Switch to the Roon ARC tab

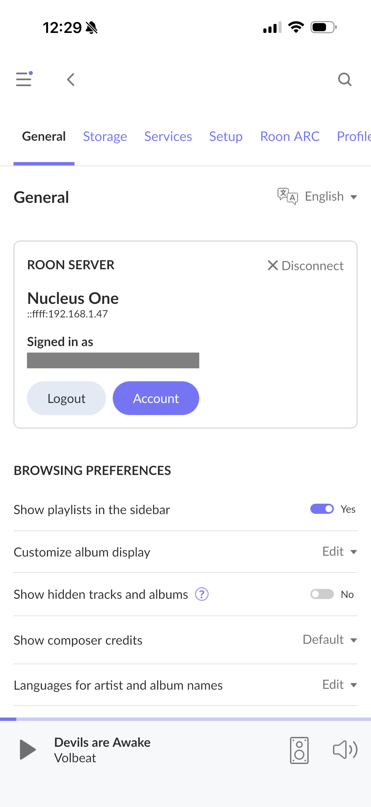(x=290, y=136)
